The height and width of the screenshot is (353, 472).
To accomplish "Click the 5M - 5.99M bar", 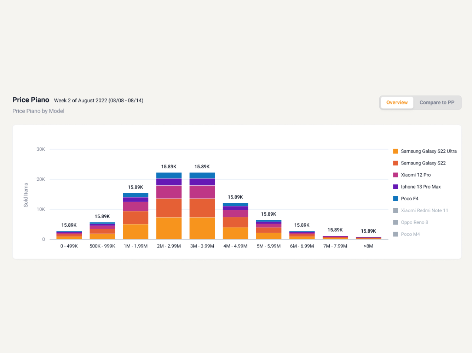I will click(269, 230).
